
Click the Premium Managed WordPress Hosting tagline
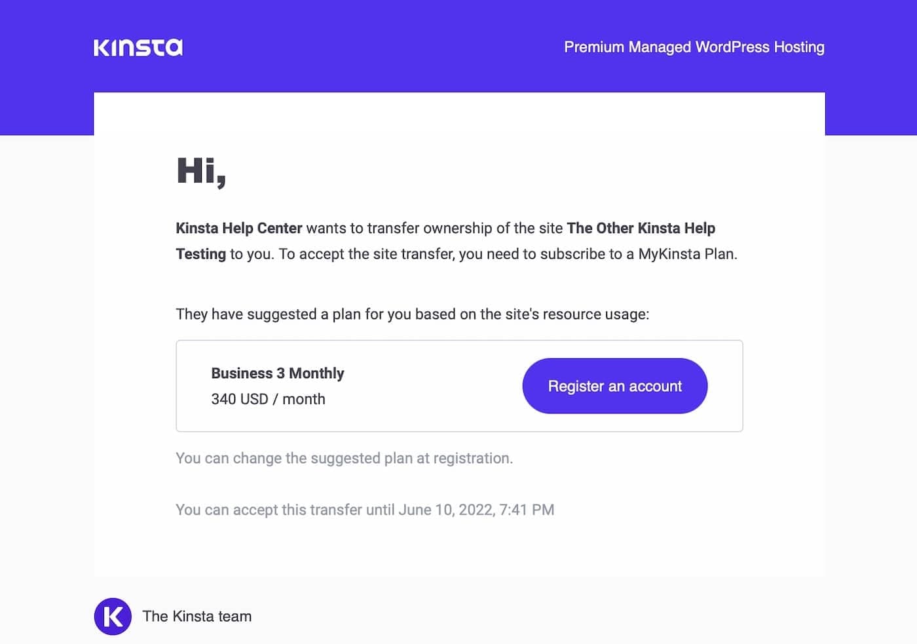click(694, 47)
